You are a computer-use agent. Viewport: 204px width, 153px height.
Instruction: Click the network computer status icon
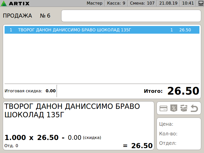(x=201, y=3)
